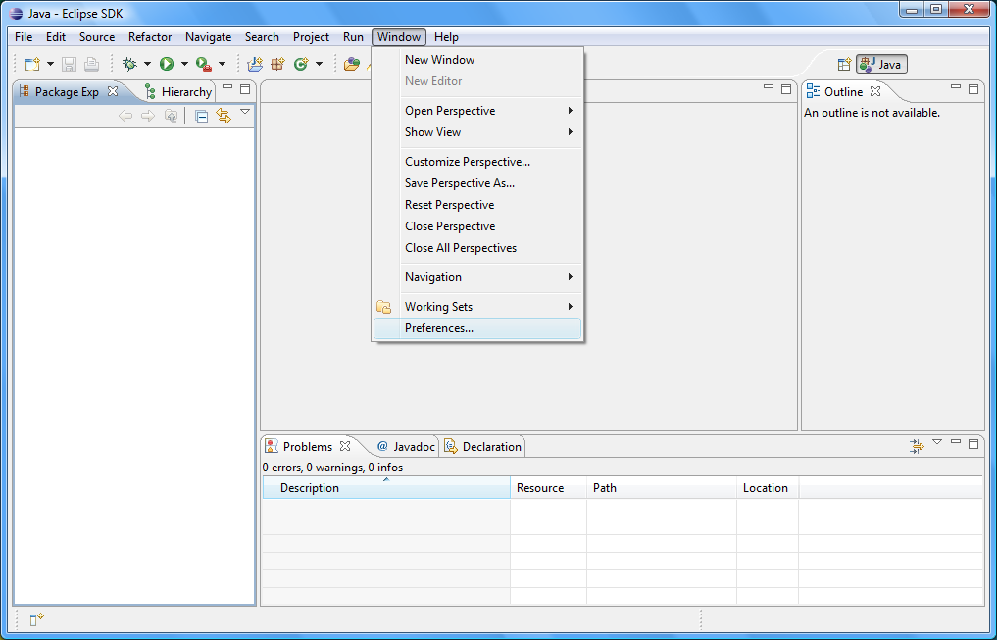Close the Outline view
Image resolution: width=997 pixels, height=640 pixels.
875,91
